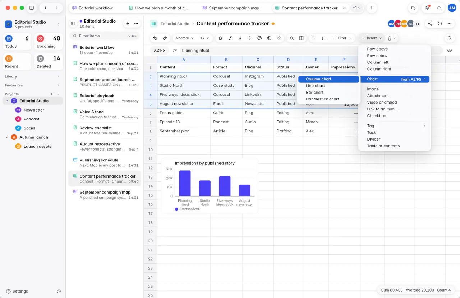Choose Column chart from the submenu
This screenshot has width=460, height=298.
(329, 79)
